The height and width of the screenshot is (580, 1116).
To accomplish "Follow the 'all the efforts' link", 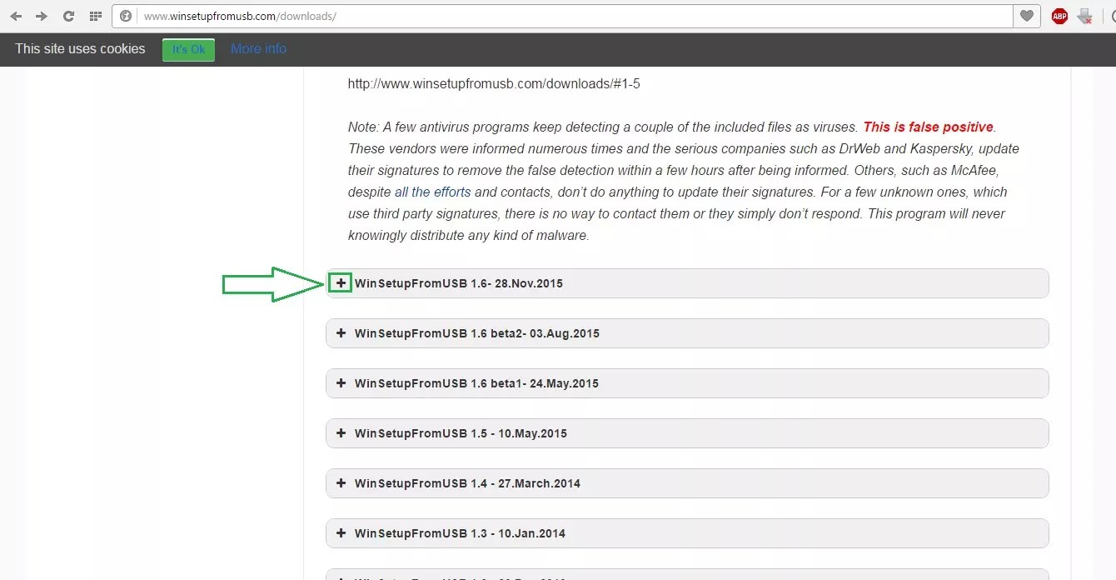I will (432, 192).
